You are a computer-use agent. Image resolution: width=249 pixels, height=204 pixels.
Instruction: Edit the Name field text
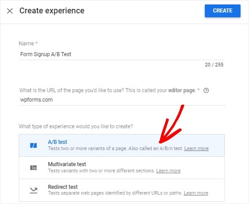[x=122, y=54]
